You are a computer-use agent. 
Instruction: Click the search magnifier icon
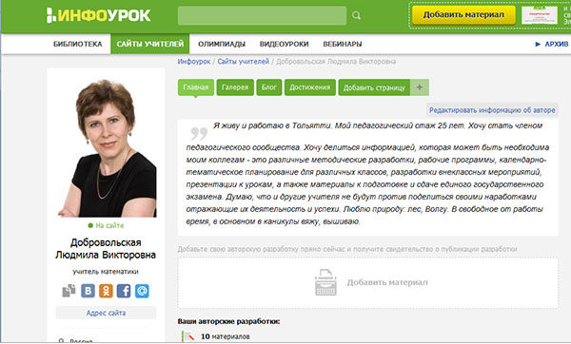pyautogui.click(x=356, y=15)
